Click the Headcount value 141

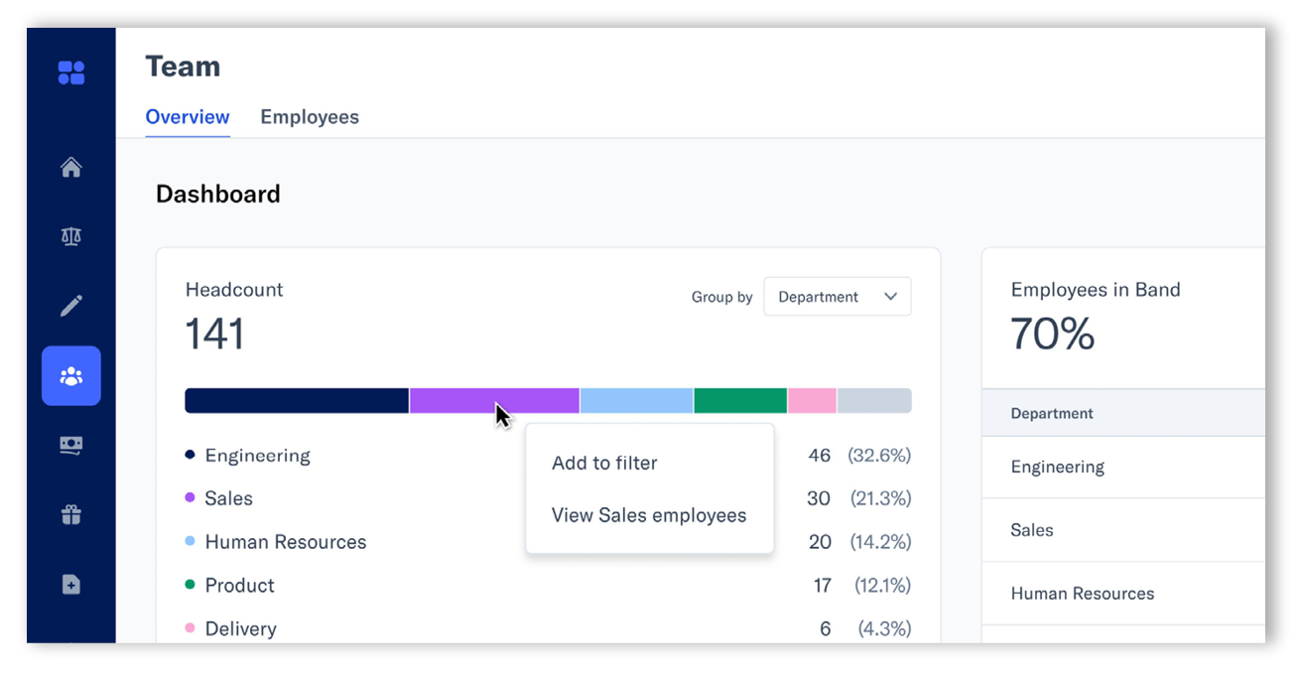pyautogui.click(x=214, y=334)
